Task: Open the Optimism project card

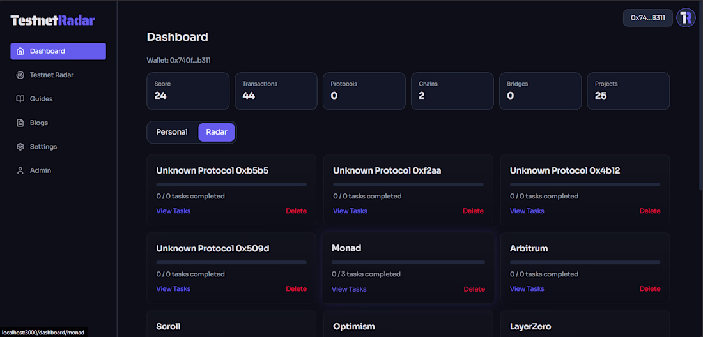Action: tap(408, 324)
